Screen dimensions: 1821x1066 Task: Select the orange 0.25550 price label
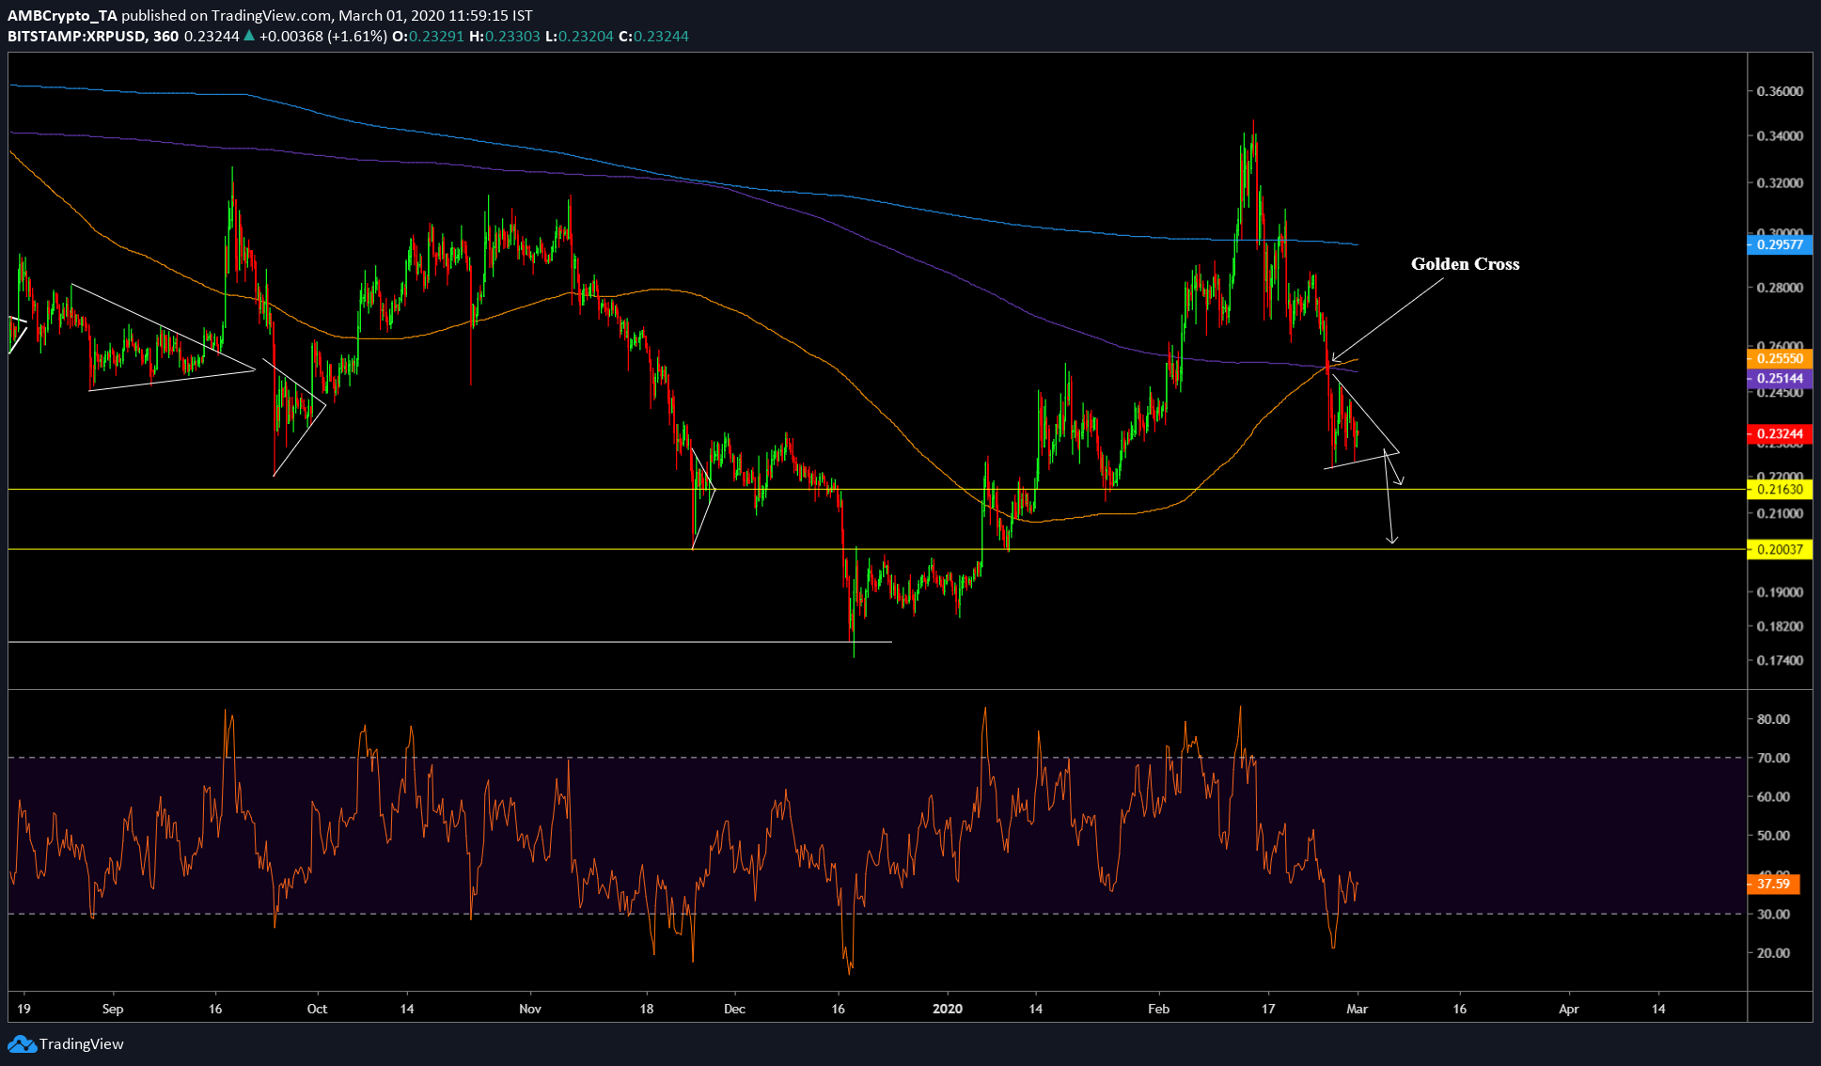coord(1780,358)
